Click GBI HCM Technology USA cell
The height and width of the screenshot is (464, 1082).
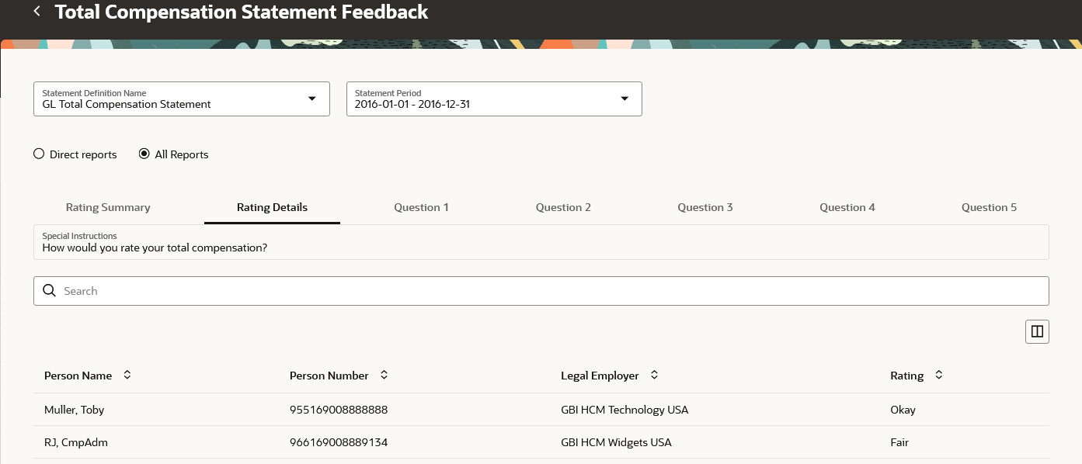pyautogui.click(x=624, y=410)
